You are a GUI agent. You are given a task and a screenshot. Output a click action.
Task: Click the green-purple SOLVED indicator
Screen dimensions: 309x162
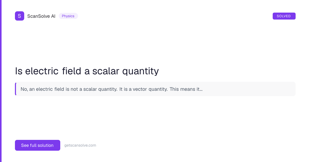284,16
